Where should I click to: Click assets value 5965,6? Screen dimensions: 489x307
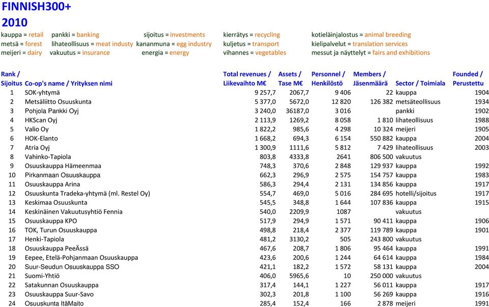[x=299, y=276]
